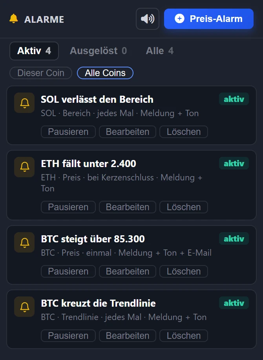Pause the BTC kreuzt die Trendlinie alarm
The width and height of the screenshot is (263, 360).
click(68, 336)
